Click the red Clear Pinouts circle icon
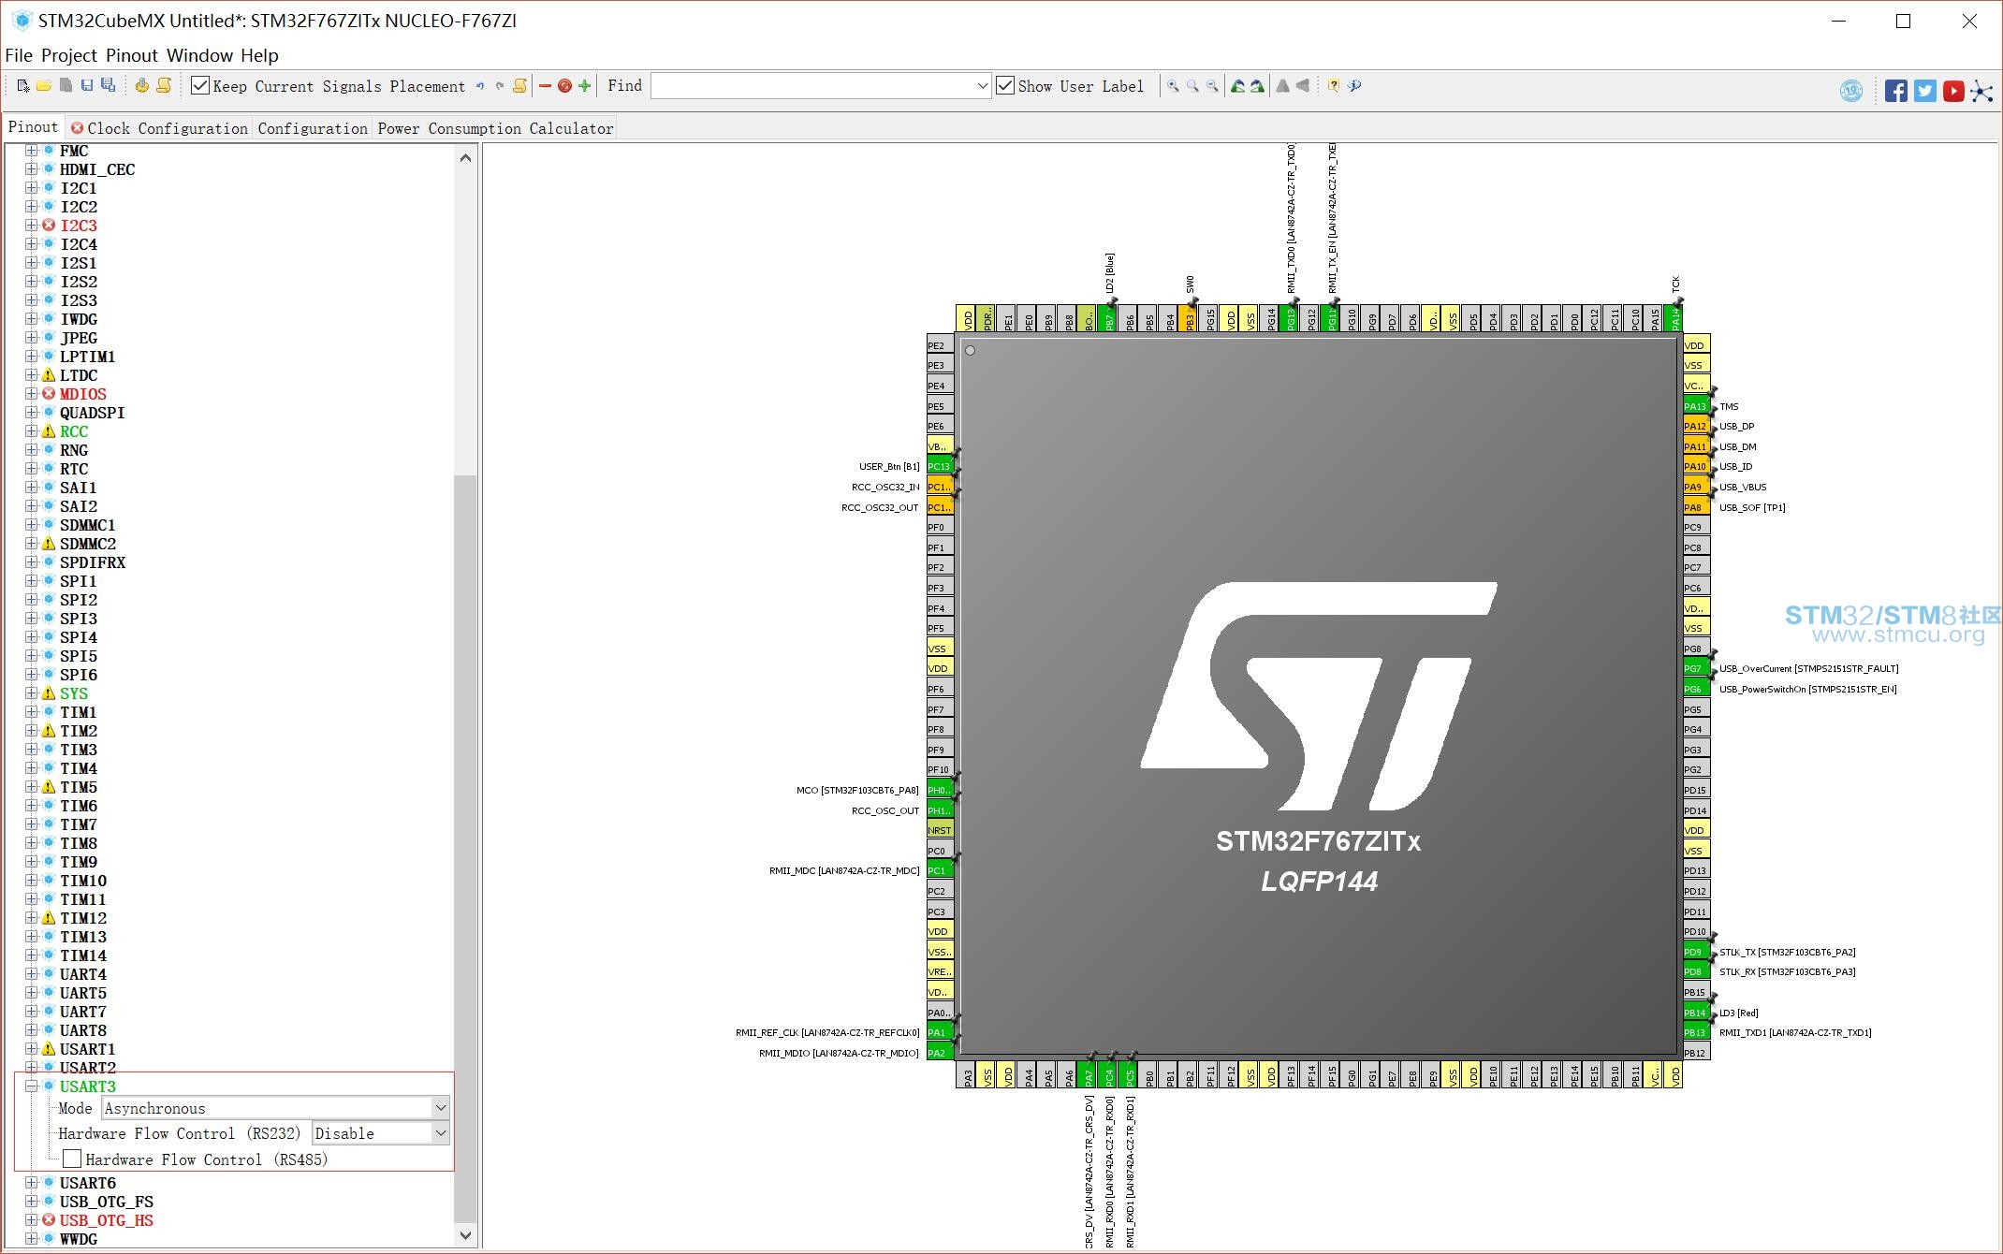 coord(564,86)
